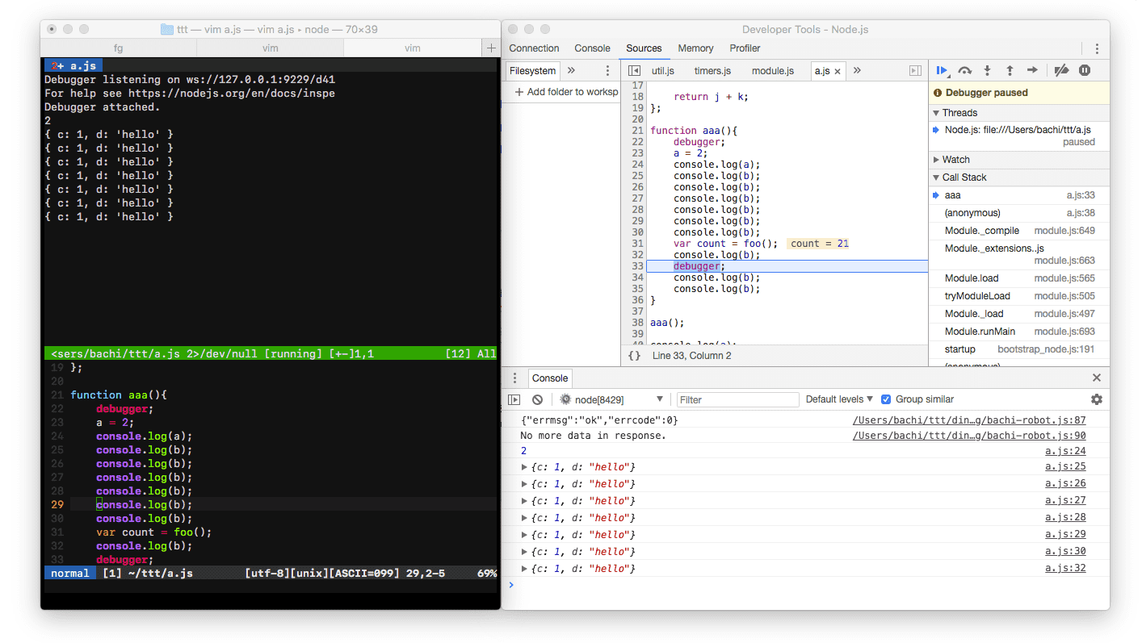Screen dimensions: 1142x643
Task: Click the Deactivate breakpoints icon
Action: click(x=1062, y=71)
